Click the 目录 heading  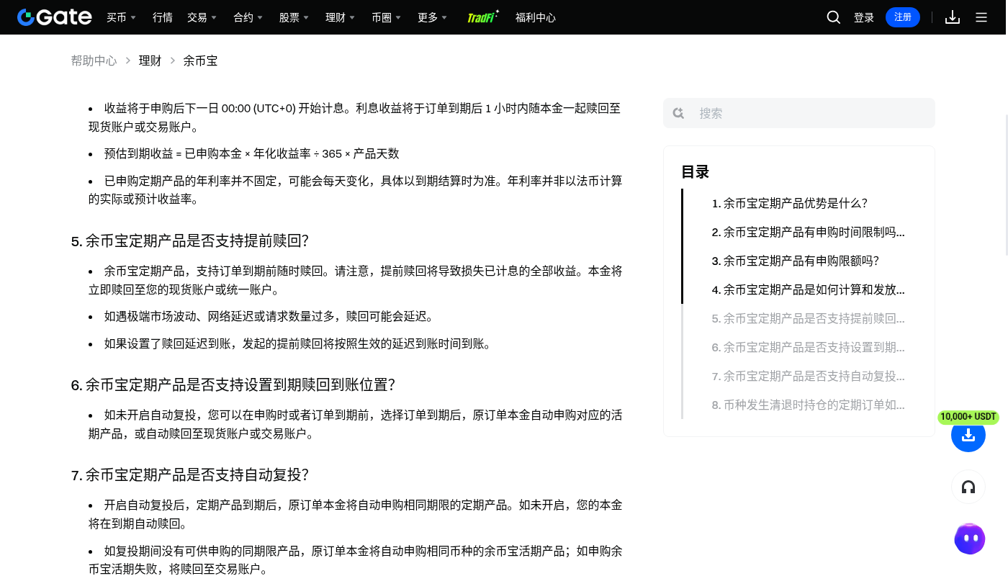(x=696, y=171)
